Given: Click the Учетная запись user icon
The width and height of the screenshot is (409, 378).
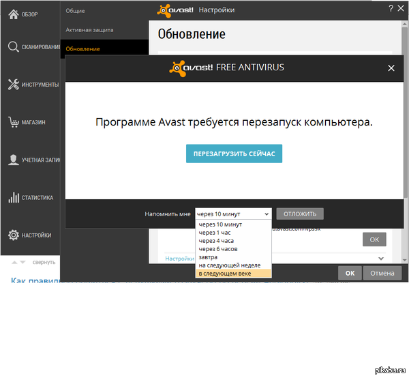Looking at the screenshot, I should pos(13,160).
